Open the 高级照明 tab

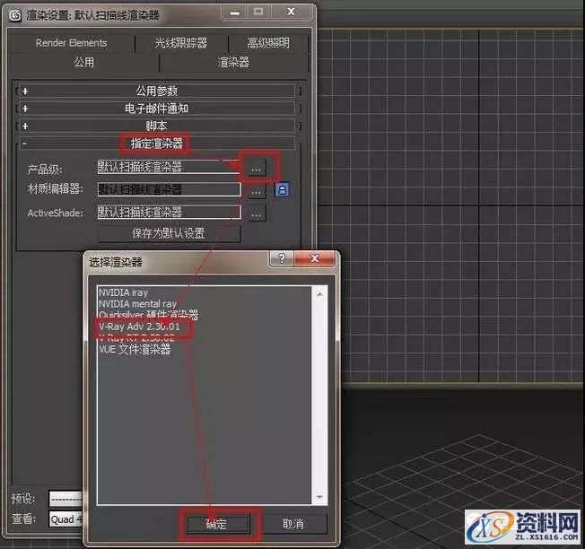point(268,43)
